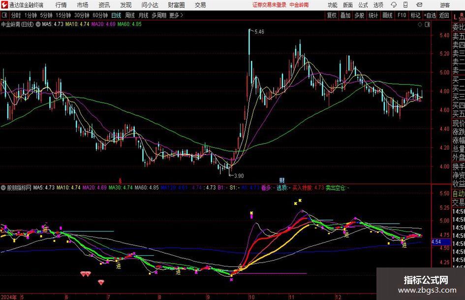The width and height of the screenshot is (465, 300).
Task: Open the 功能 menu
Action: 333,5
